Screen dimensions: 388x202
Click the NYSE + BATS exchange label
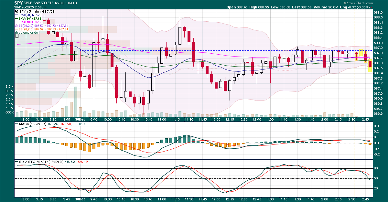(x=66, y=3)
